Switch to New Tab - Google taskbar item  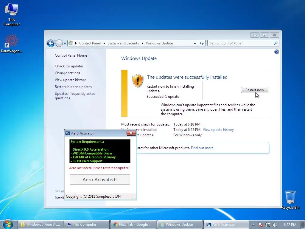point(133,225)
